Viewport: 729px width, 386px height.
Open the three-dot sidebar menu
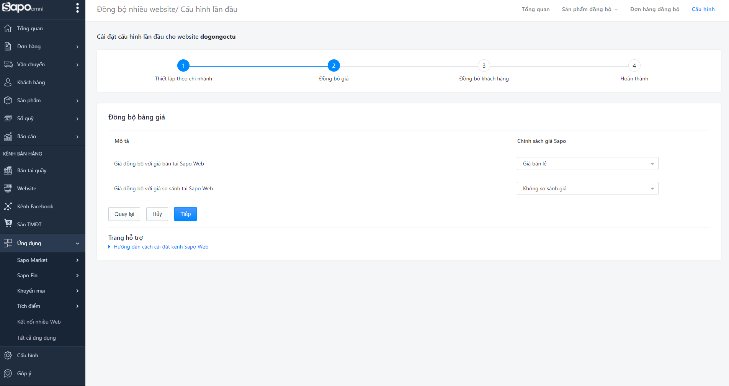click(77, 8)
